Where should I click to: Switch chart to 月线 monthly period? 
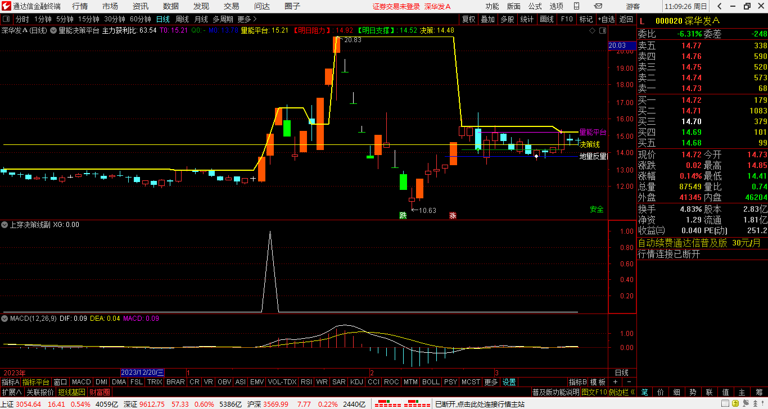(x=201, y=19)
